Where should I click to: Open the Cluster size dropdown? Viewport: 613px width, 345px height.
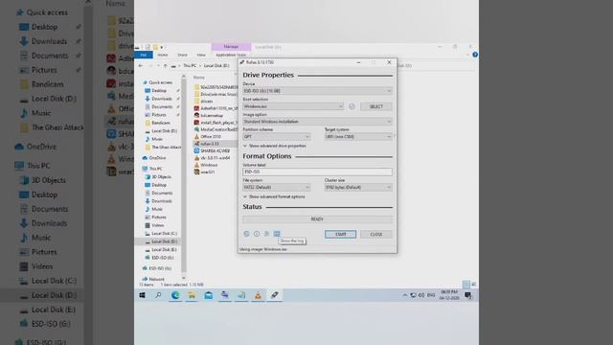(x=358, y=188)
